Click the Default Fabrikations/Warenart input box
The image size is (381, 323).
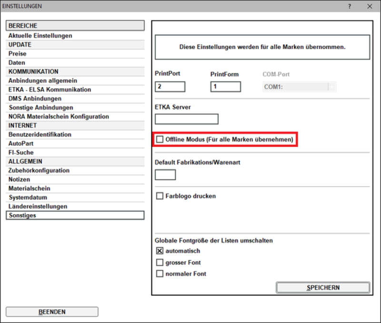[165, 175]
